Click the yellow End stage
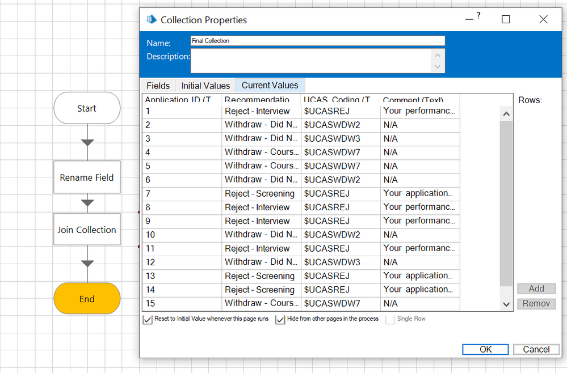This screenshot has width=567, height=373. coord(87,299)
